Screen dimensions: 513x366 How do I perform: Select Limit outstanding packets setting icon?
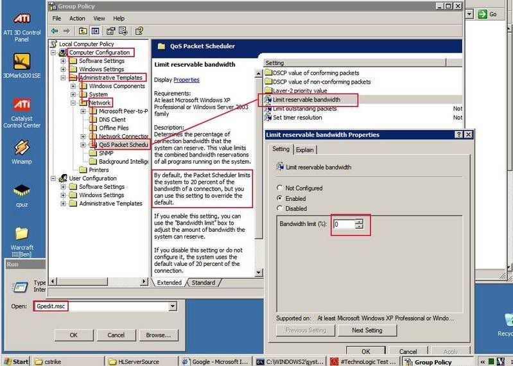click(268, 109)
